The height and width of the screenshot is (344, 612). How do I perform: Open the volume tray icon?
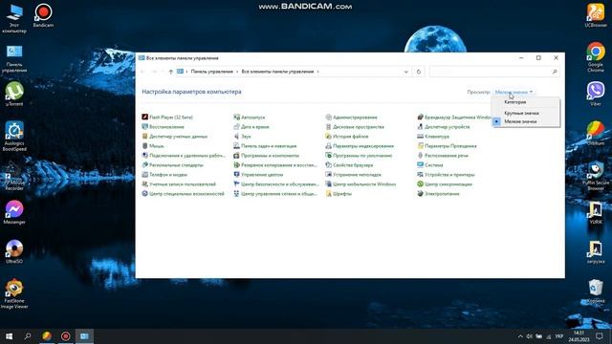point(529,336)
